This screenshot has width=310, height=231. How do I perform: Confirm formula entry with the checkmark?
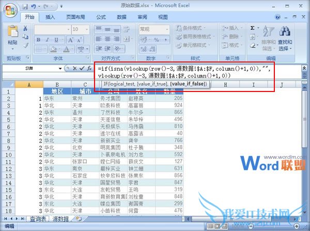82,68
